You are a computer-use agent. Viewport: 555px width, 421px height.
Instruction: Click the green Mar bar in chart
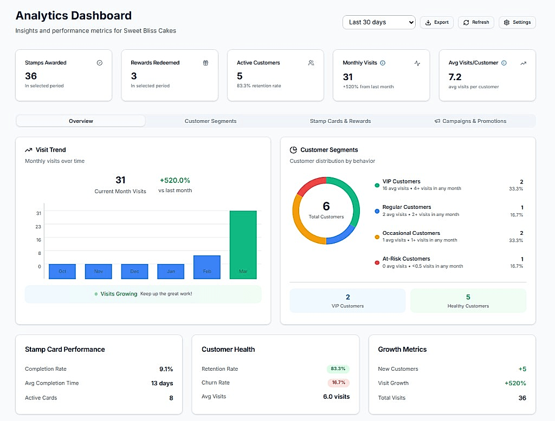[243, 245]
